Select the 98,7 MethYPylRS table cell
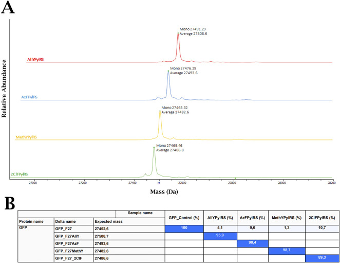 pos(287,251)
